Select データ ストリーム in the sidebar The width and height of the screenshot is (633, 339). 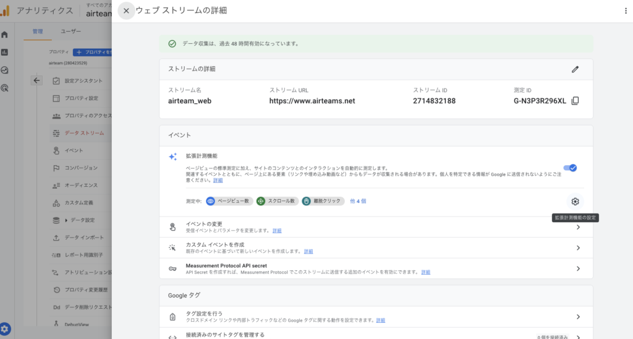coord(84,133)
